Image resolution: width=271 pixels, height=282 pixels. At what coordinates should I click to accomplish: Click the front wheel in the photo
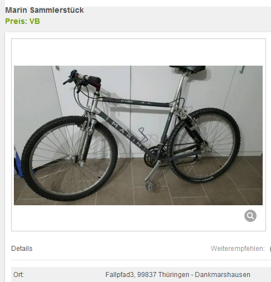69,159
